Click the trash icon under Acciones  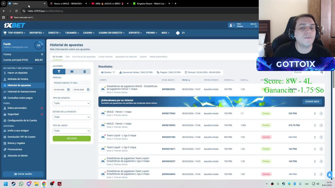(85, 72)
